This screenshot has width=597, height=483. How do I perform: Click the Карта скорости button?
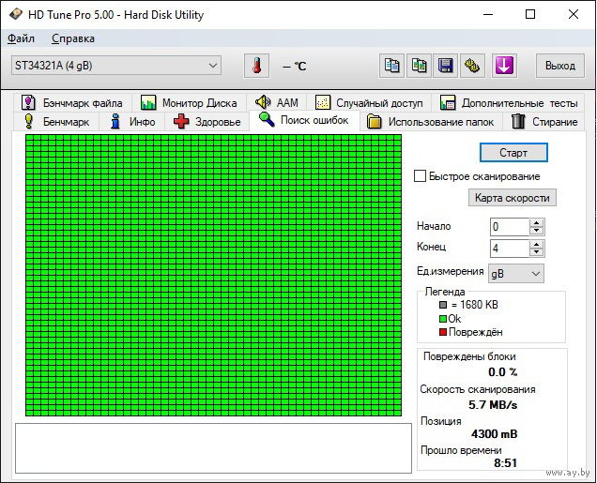click(512, 198)
